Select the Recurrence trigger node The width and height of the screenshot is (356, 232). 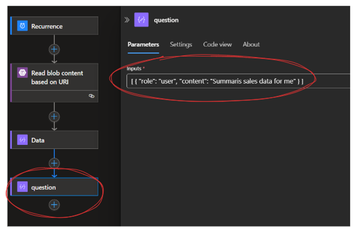[55, 26]
